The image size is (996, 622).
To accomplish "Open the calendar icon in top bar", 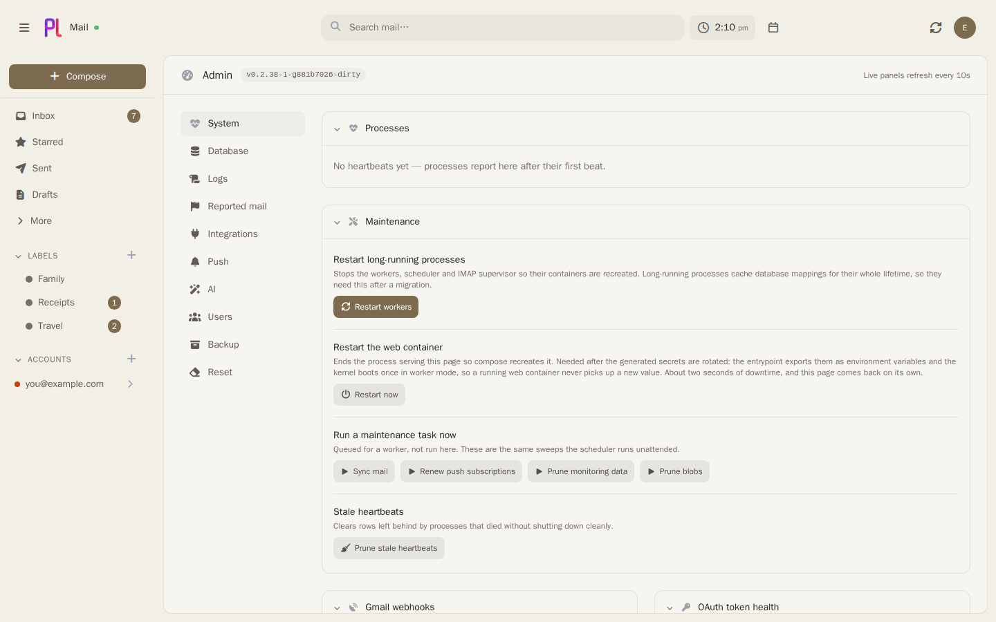I will pos(773,28).
